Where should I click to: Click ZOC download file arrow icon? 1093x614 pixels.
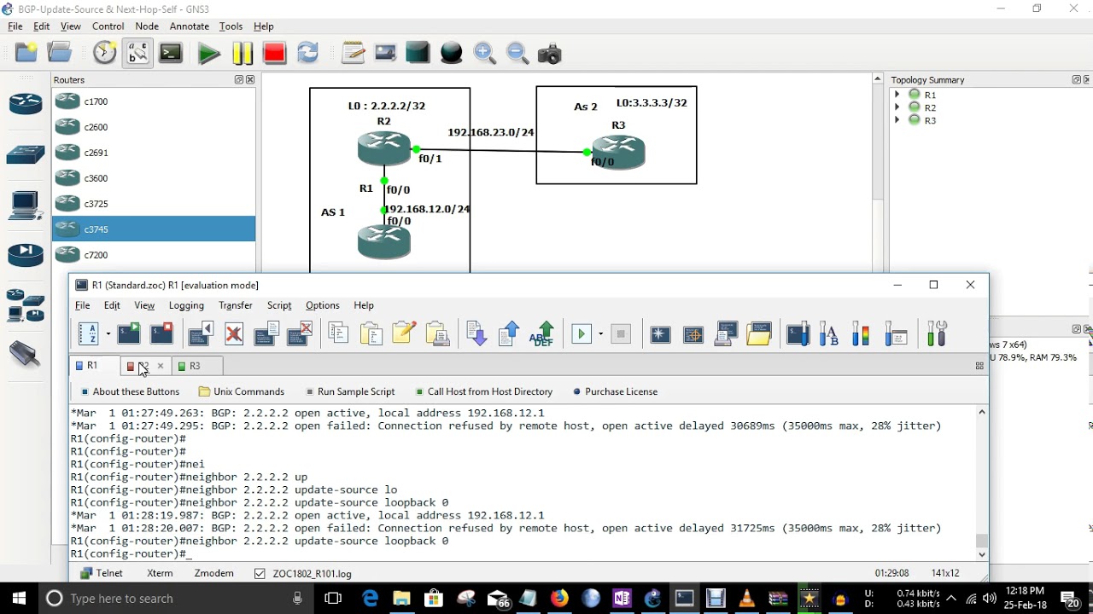476,334
